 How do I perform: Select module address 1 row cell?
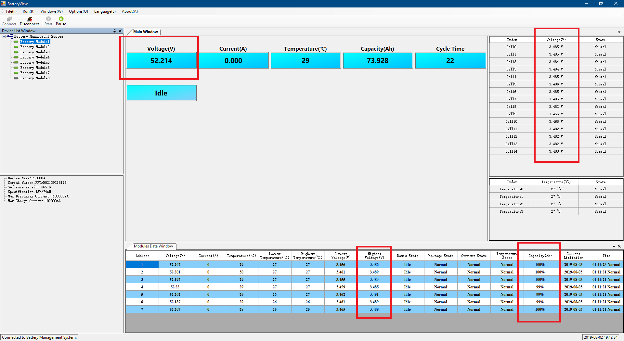pyautogui.click(x=142, y=265)
